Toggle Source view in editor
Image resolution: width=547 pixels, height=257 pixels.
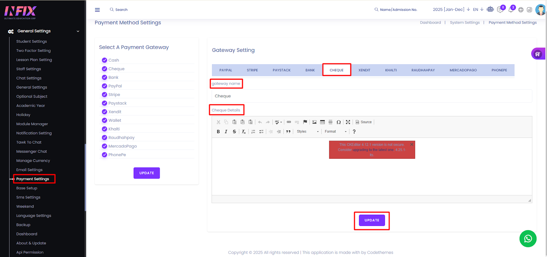(363, 122)
